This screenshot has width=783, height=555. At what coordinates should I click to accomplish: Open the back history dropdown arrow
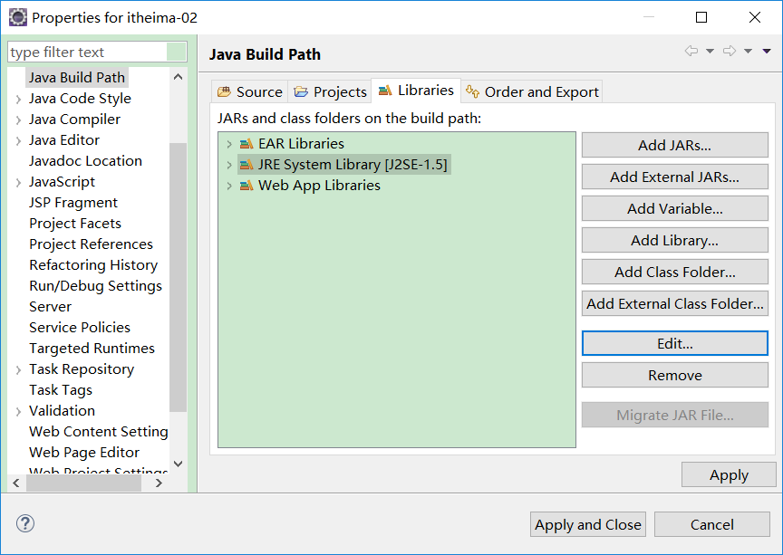pos(710,52)
